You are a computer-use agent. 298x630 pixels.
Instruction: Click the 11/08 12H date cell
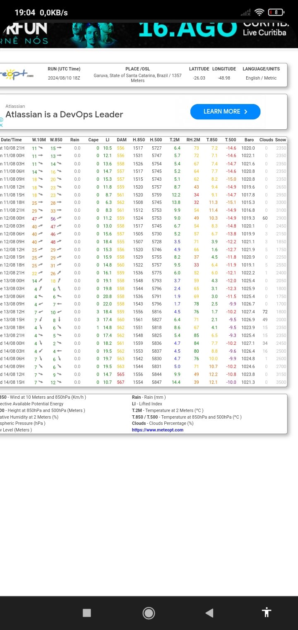pyautogui.click(x=12, y=187)
